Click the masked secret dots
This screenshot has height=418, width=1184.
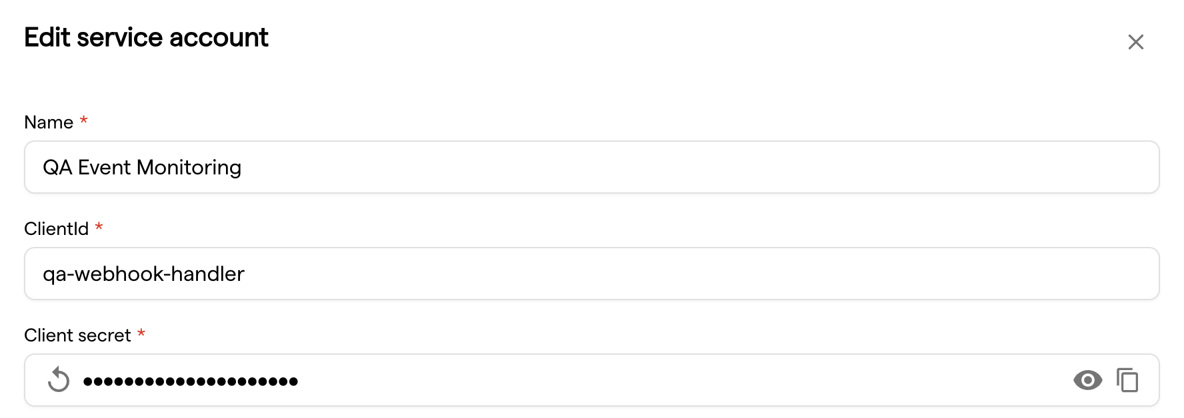coord(190,381)
